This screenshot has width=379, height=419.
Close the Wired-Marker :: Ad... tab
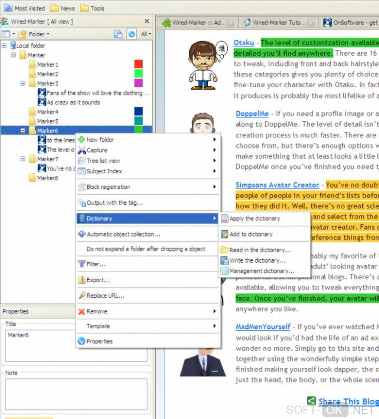pos(230,22)
